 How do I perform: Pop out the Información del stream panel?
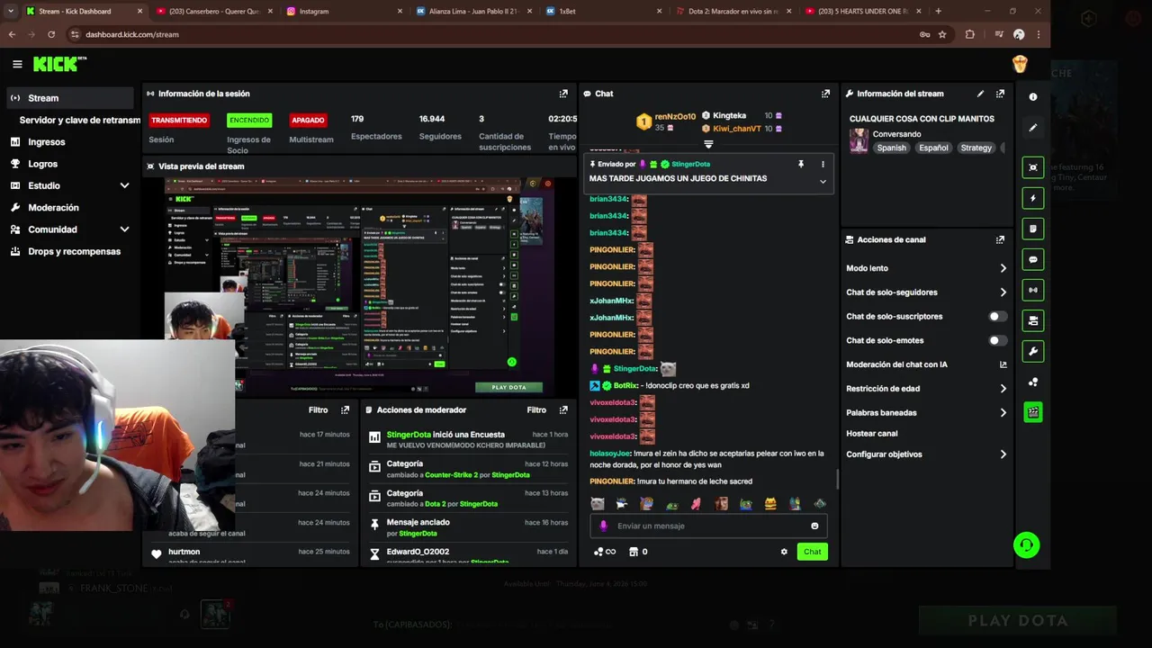tap(1000, 94)
